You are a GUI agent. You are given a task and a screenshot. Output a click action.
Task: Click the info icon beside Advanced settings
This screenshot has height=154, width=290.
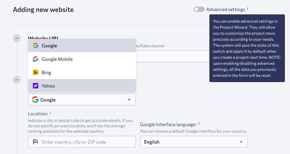[x=248, y=9]
